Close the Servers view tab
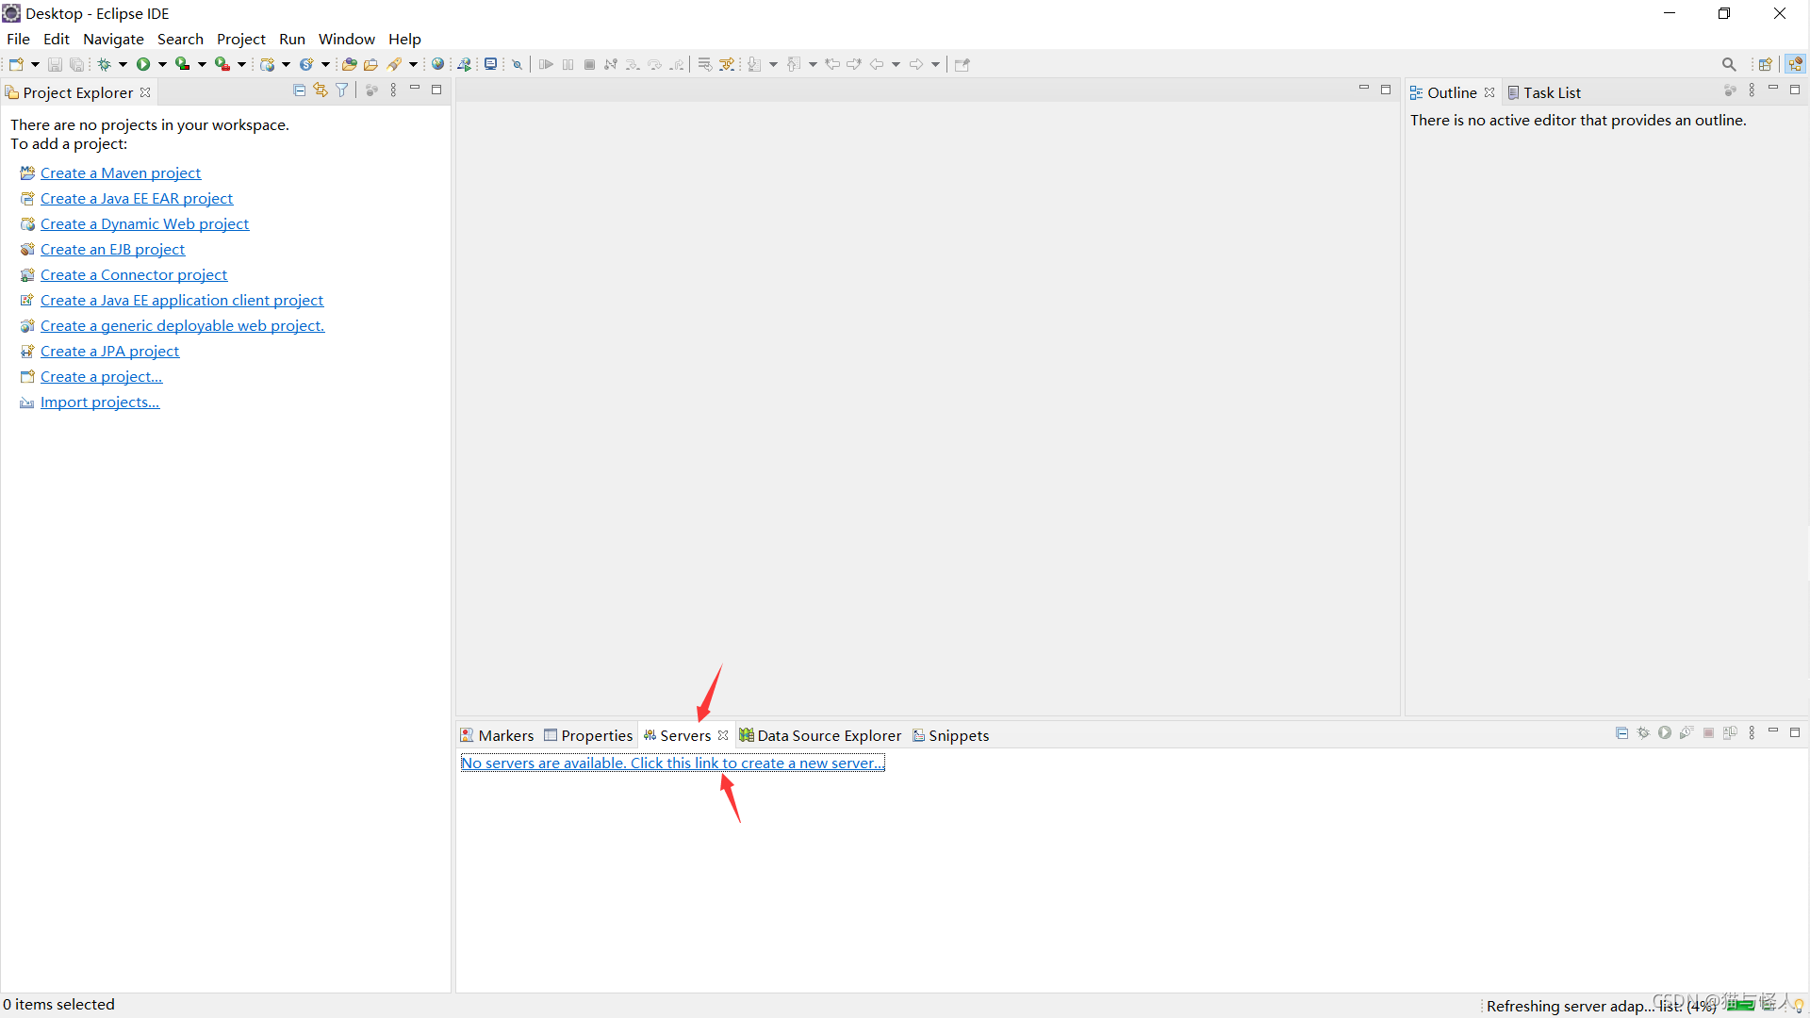Image resolution: width=1810 pixels, height=1018 pixels. coord(723,735)
